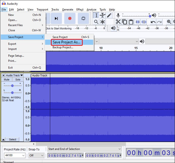Choose Save Project As... from submenu
The image size is (175, 163).
click(x=69, y=42)
